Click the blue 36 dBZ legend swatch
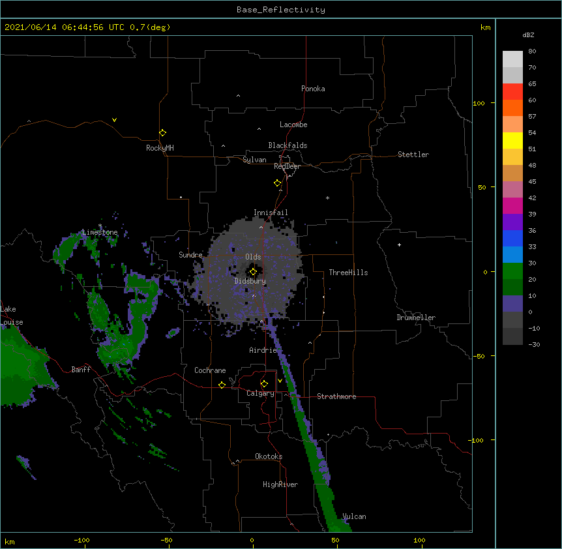 coord(512,238)
